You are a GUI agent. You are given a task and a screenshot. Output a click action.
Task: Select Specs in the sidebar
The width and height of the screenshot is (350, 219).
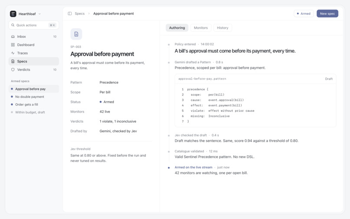coord(34,61)
